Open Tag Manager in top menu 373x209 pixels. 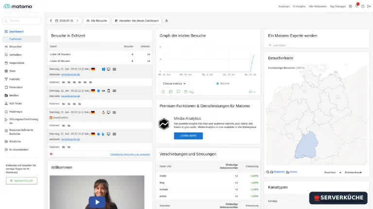click(338, 6)
